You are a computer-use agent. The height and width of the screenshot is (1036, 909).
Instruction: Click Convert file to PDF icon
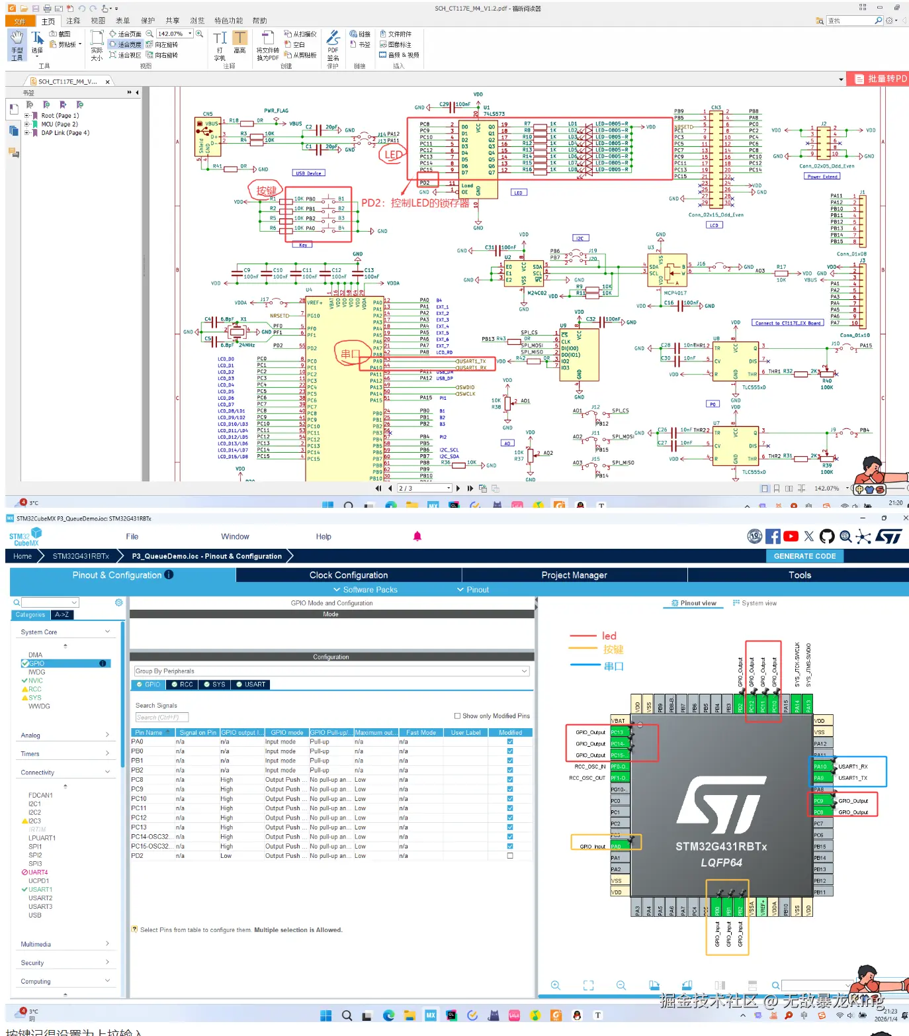(267, 45)
